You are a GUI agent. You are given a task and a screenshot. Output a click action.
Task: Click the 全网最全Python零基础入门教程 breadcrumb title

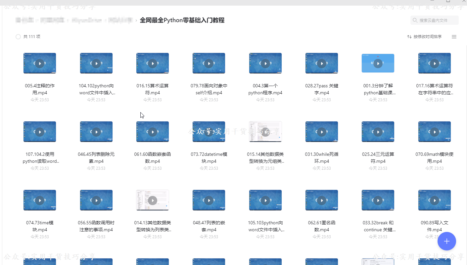[183, 20]
